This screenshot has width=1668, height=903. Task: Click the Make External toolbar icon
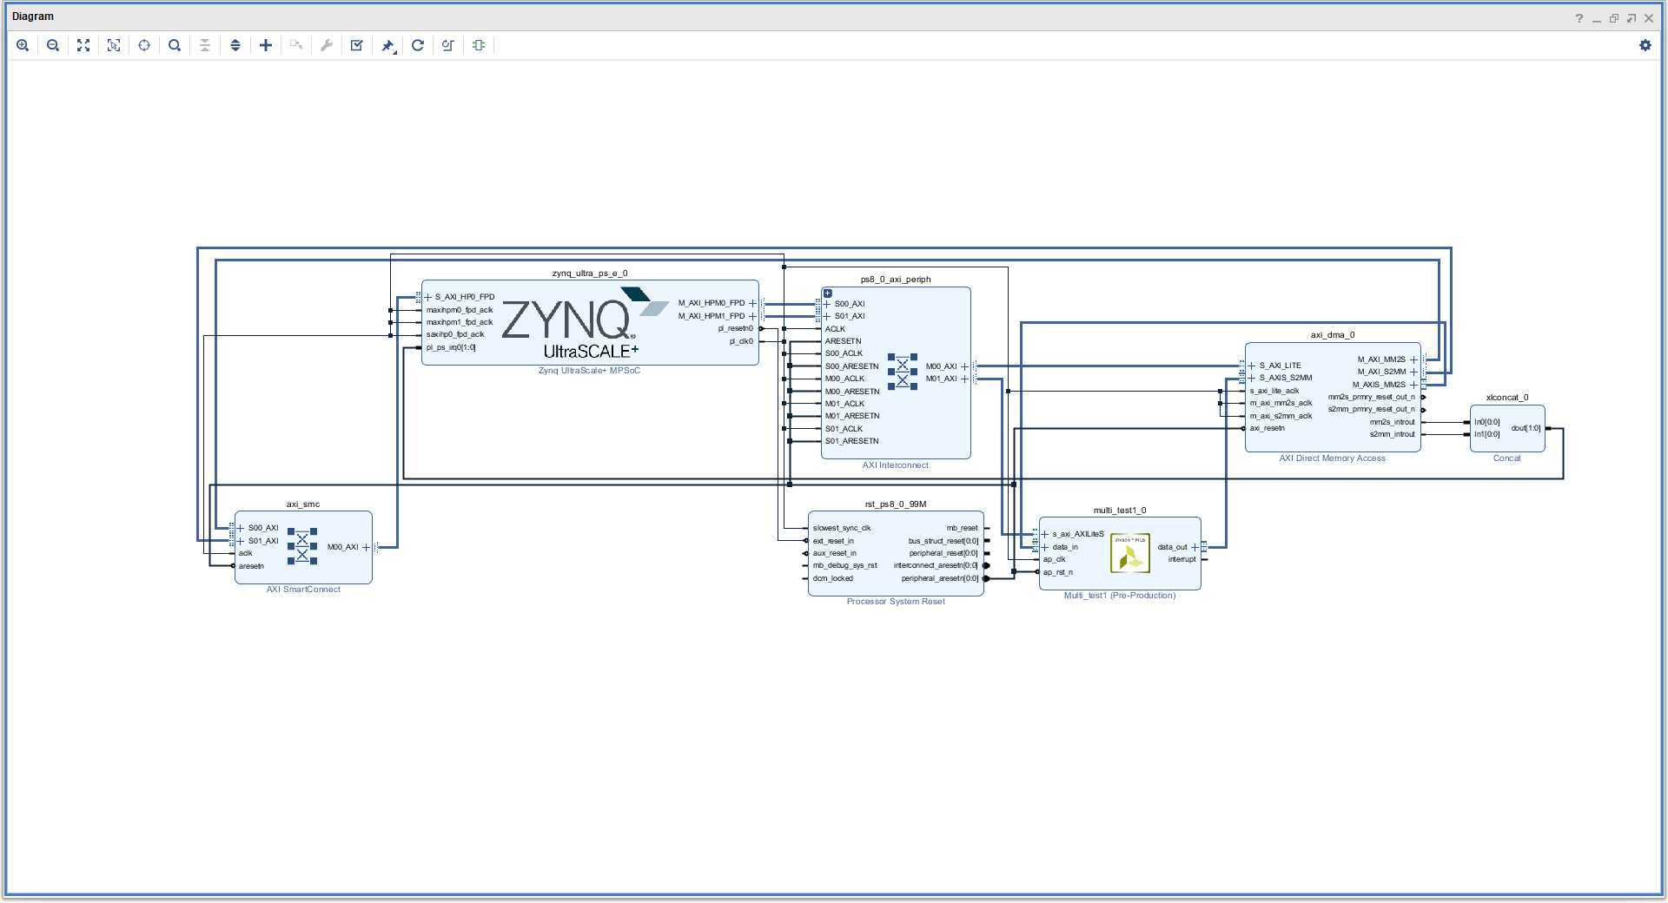click(x=296, y=45)
